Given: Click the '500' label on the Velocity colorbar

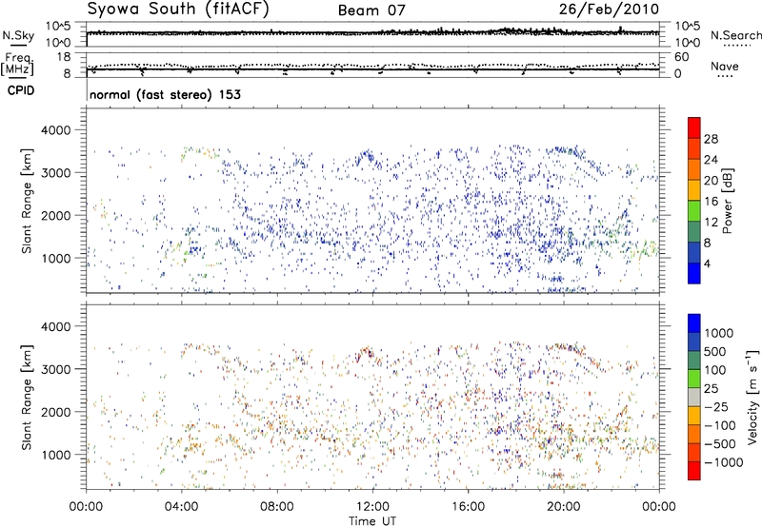Looking at the screenshot, I should tap(715, 352).
